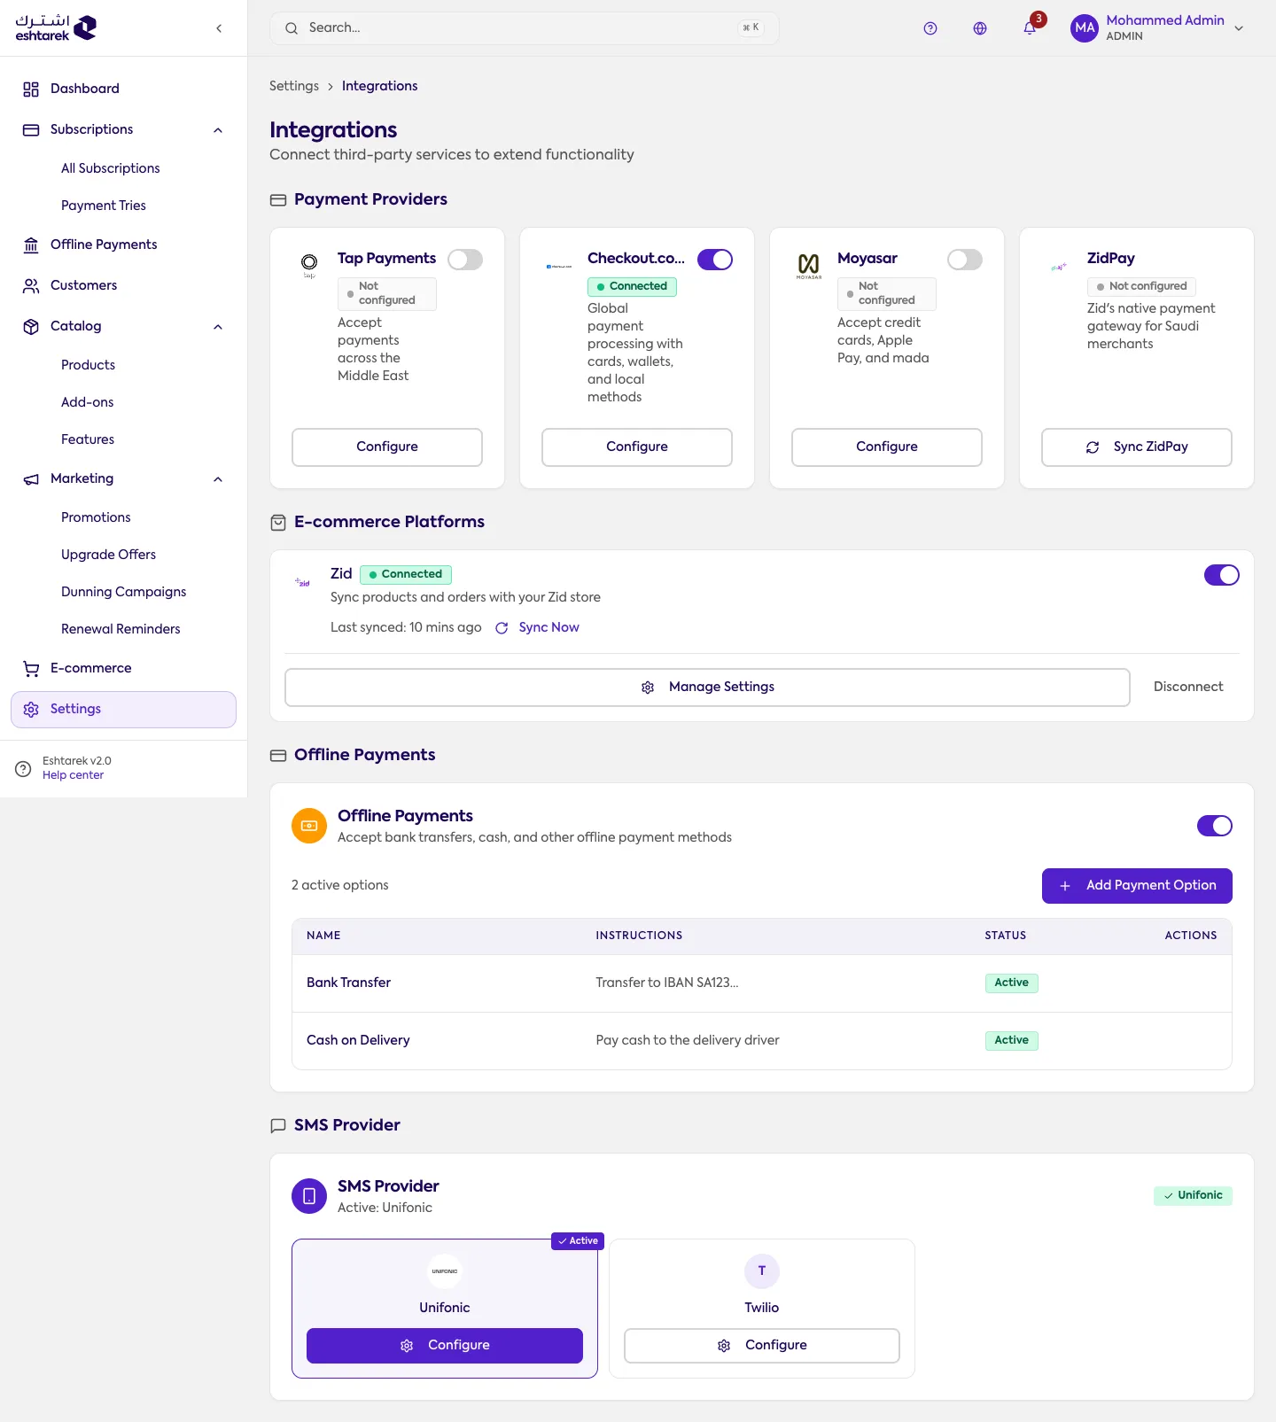Select the Unifonic Active badge
The width and height of the screenshot is (1276, 1422).
click(578, 1241)
